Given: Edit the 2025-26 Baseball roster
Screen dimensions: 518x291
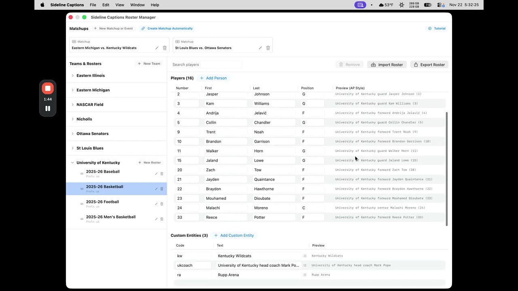Looking at the screenshot, I should (156, 174).
